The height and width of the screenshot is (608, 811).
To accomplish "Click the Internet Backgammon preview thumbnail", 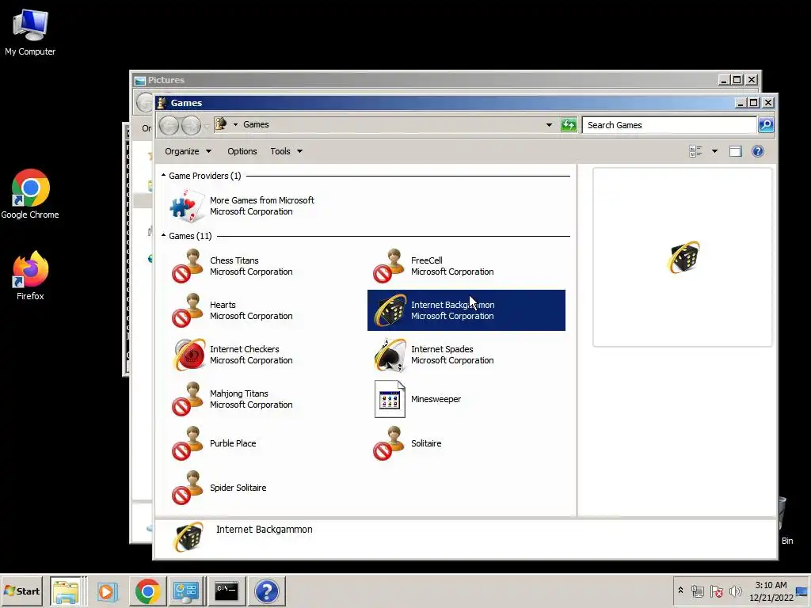I will pos(683,257).
